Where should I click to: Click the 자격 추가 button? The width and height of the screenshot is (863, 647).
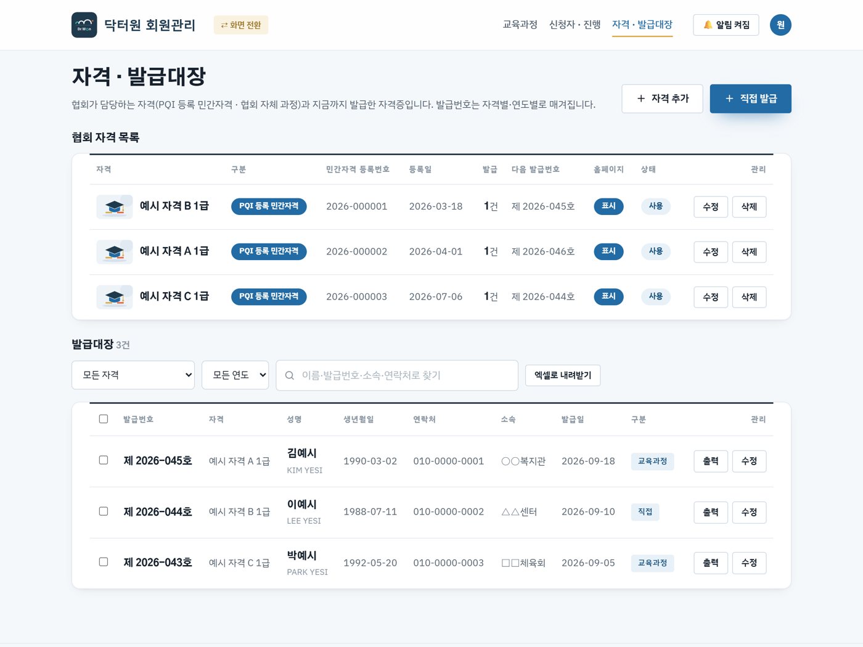pyautogui.click(x=662, y=99)
